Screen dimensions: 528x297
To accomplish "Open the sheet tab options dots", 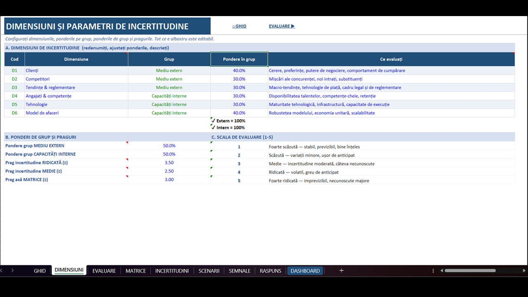I will [433, 271].
